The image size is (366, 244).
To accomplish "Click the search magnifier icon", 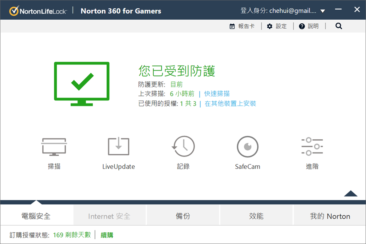I will click(339, 26).
